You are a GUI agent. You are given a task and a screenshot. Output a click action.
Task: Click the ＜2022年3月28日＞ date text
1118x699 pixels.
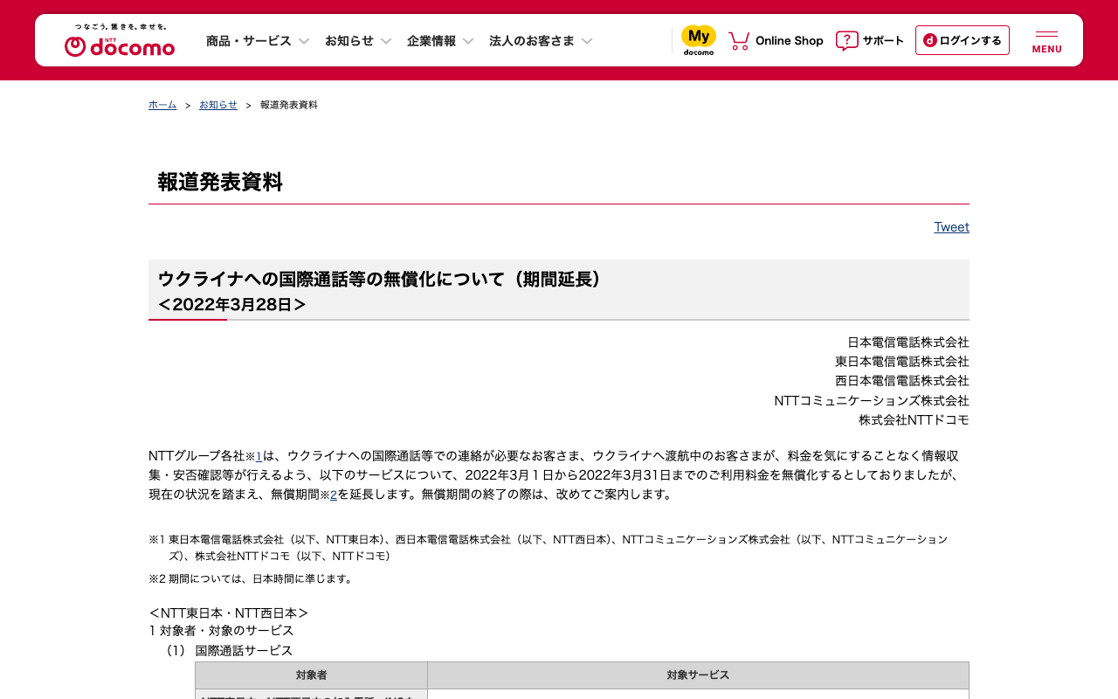point(232,305)
